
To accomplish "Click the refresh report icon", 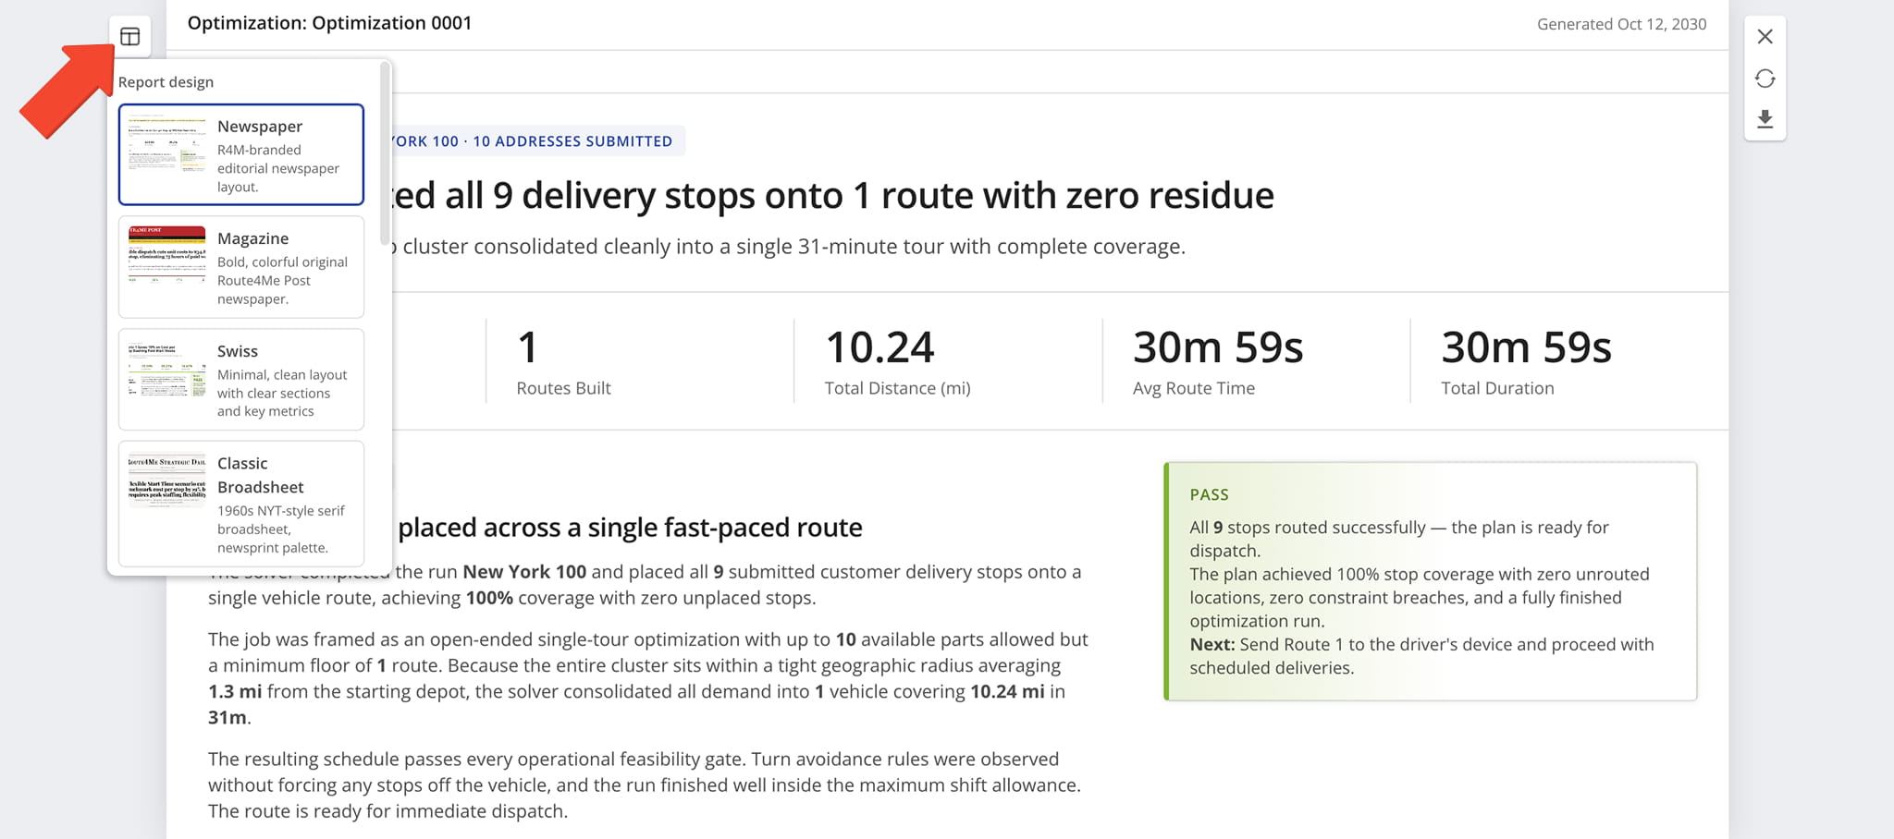I will pyautogui.click(x=1765, y=79).
